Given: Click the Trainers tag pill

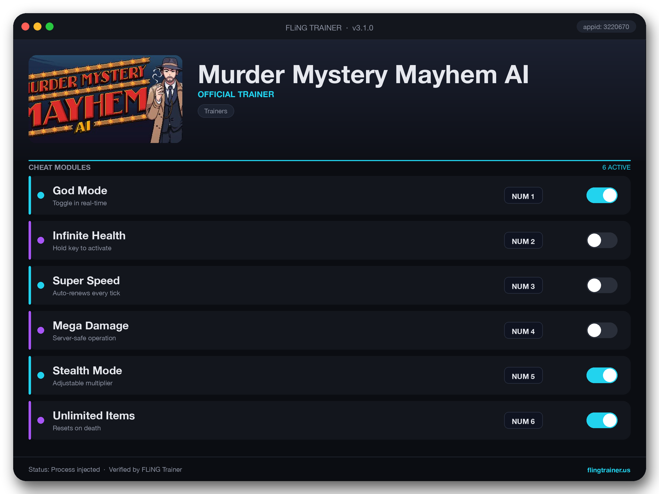Looking at the screenshot, I should (216, 111).
